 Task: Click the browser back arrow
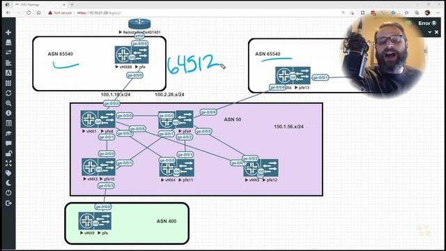(8, 13)
